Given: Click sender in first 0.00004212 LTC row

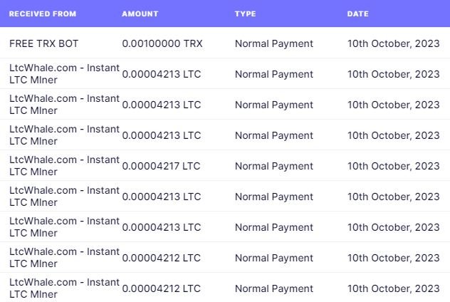Looking at the screenshot, I should point(64,258).
